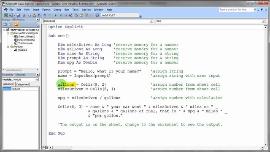This screenshot has width=270, height=152.
Task: Click the code window scroll up arrow
Action: [265, 27]
